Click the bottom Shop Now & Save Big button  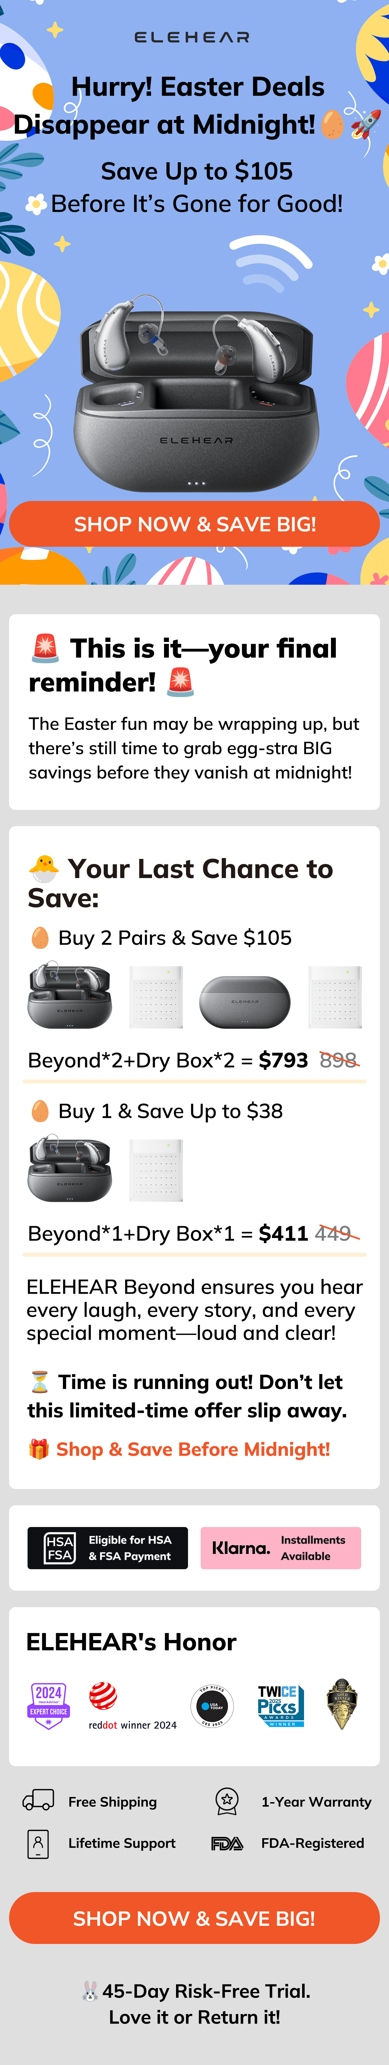[x=194, y=1918]
